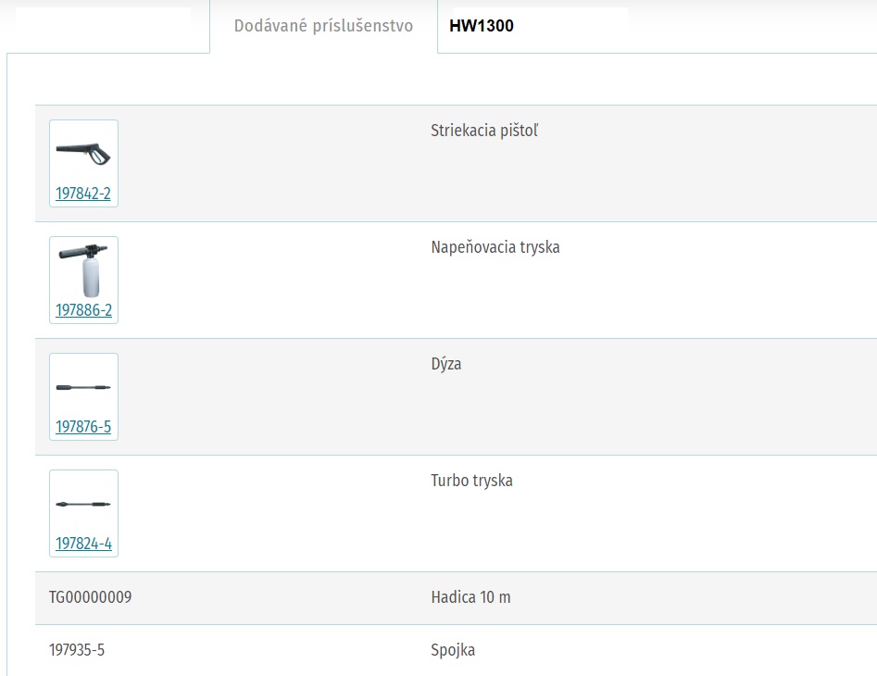Screen dimensions: 877x676
Task: Select the blank leftmost tab
Action: tap(105, 26)
